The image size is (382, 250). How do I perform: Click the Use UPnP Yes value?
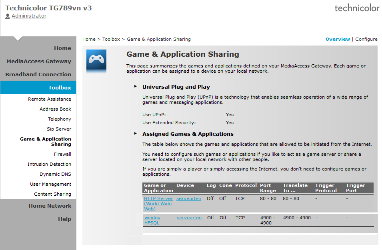(230, 115)
